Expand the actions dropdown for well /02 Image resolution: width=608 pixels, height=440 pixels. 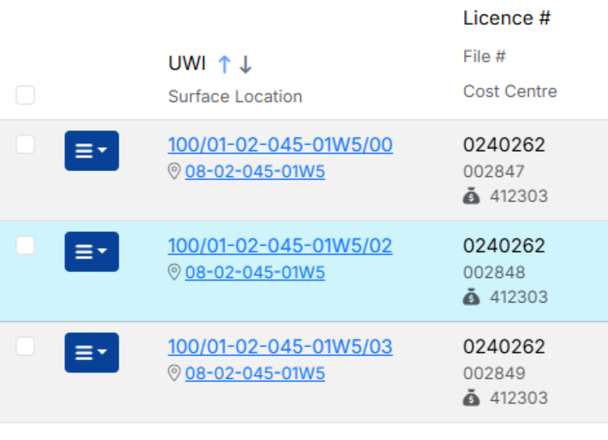[91, 252]
